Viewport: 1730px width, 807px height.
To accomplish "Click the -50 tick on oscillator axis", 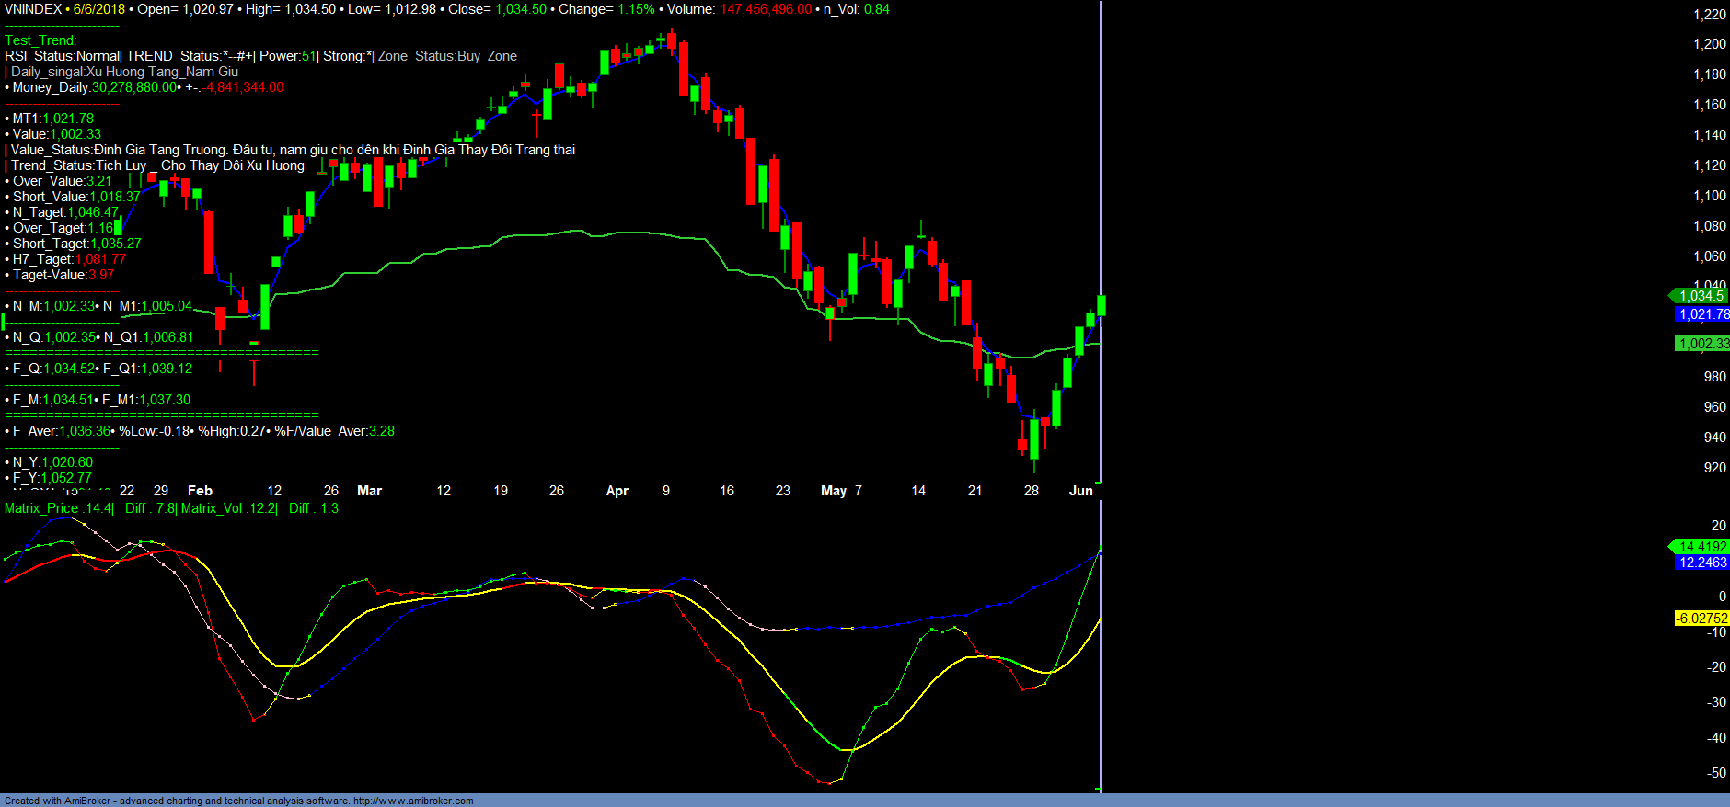I will pyautogui.click(x=1715, y=773).
